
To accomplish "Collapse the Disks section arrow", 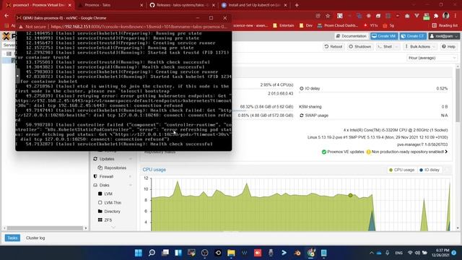I will coord(130,185).
